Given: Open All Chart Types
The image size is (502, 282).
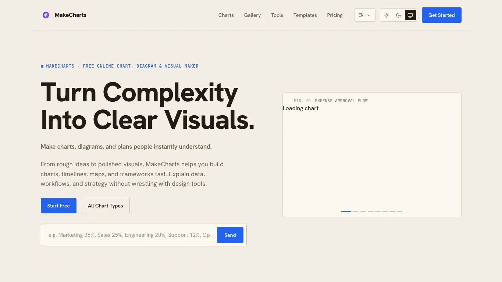Looking at the screenshot, I should [x=105, y=206].
